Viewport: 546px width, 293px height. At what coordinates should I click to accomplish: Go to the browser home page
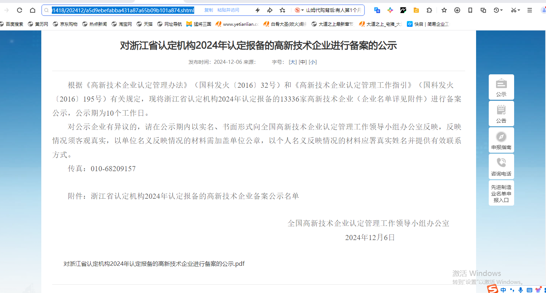pyautogui.click(x=33, y=10)
